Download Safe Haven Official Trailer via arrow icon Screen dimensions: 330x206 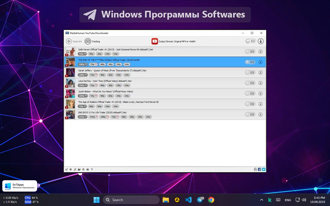coord(260,51)
